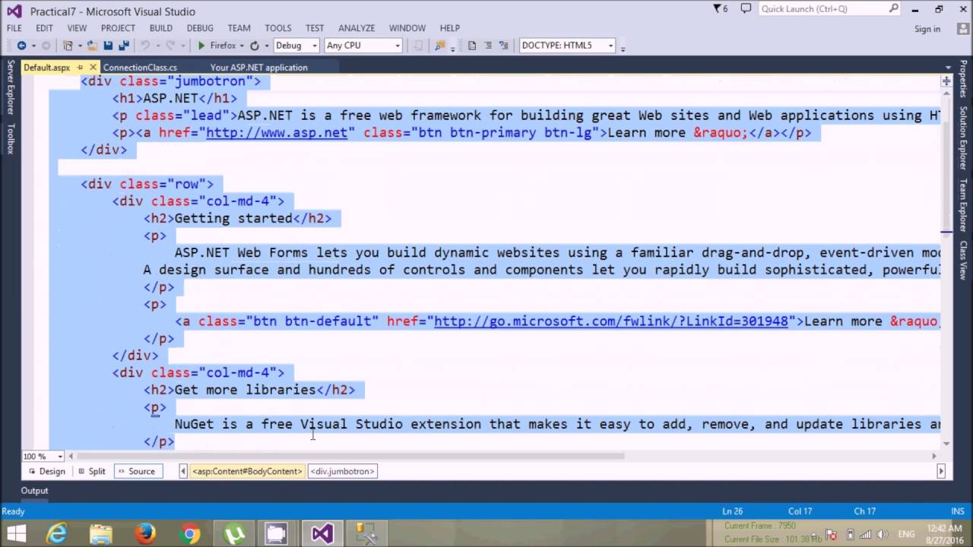
Task: Open the Solution Explorer side tab
Action: pyautogui.click(x=963, y=138)
